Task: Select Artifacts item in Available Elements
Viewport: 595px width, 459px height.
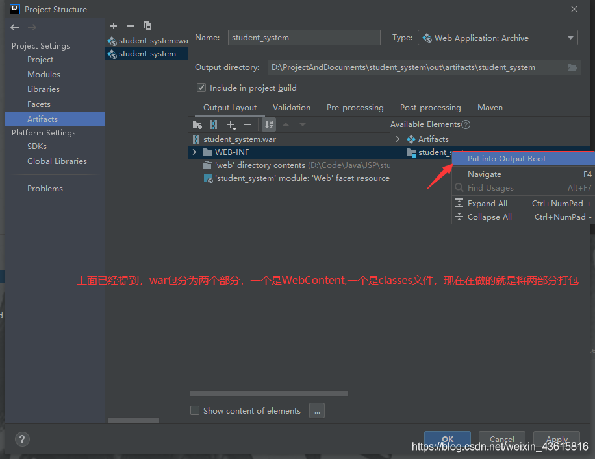Action: tap(427, 139)
